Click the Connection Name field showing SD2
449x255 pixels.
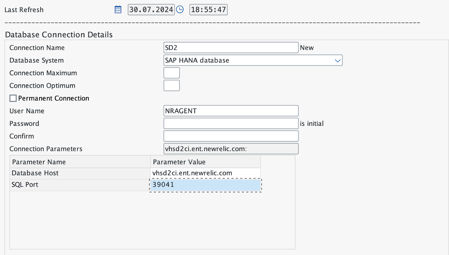click(x=231, y=47)
